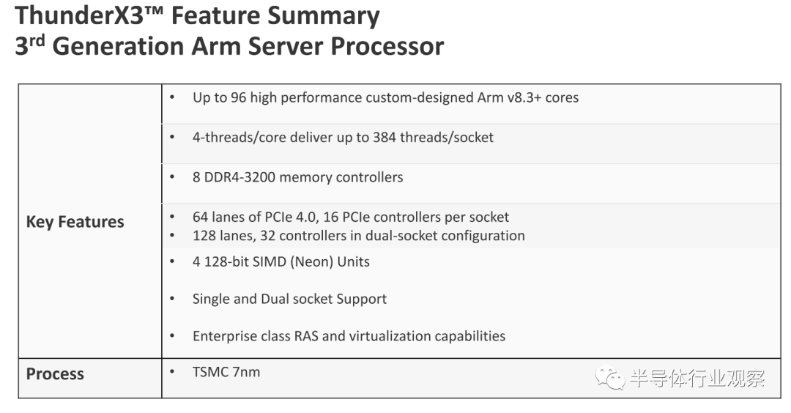
Task: Select the 128 lanes dual-socket configuration line
Action: pyautogui.click(x=359, y=236)
